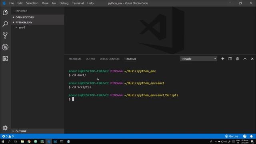Open the Help menu

pyautogui.click(x=90, y=3)
